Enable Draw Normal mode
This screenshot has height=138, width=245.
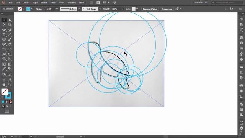3,107
